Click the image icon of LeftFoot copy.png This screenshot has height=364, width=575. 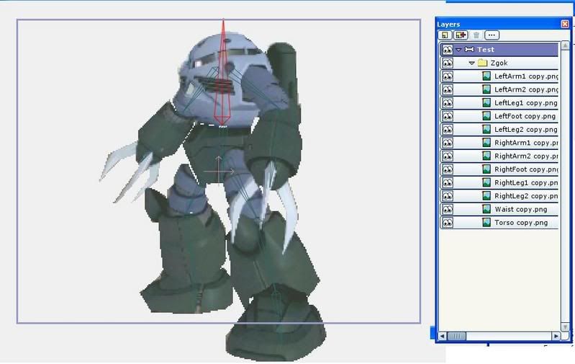tap(486, 116)
